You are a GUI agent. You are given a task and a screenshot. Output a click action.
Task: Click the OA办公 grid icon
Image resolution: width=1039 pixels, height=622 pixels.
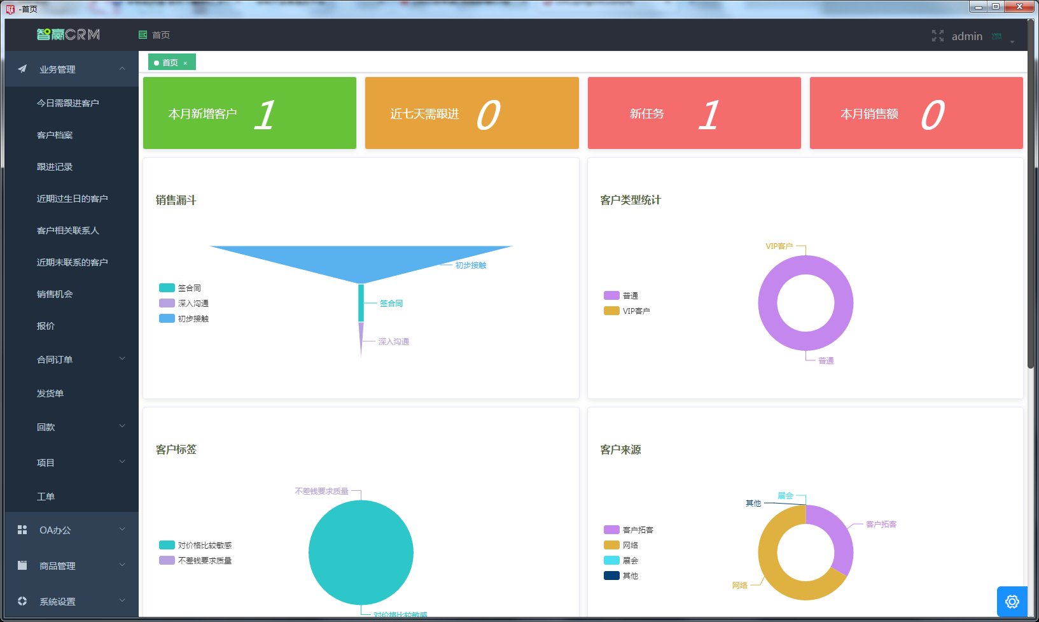(22, 530)
